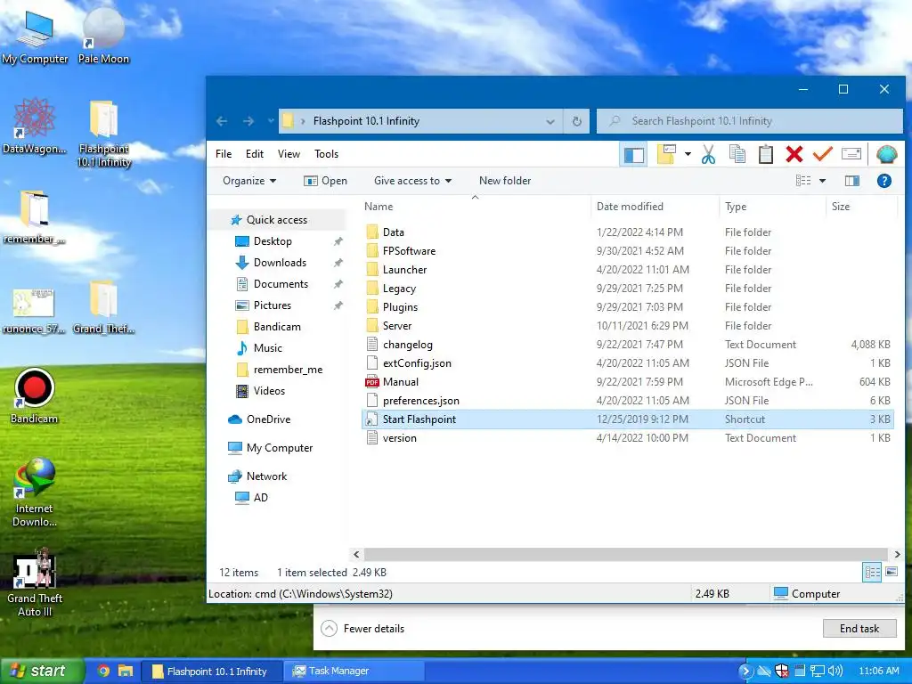Click Flashpoint 10.1 Infinity taskbar button

point(210,671)
